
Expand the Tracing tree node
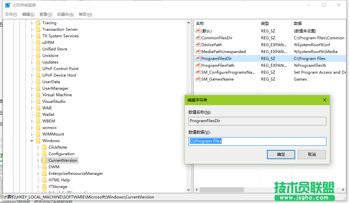31,23
